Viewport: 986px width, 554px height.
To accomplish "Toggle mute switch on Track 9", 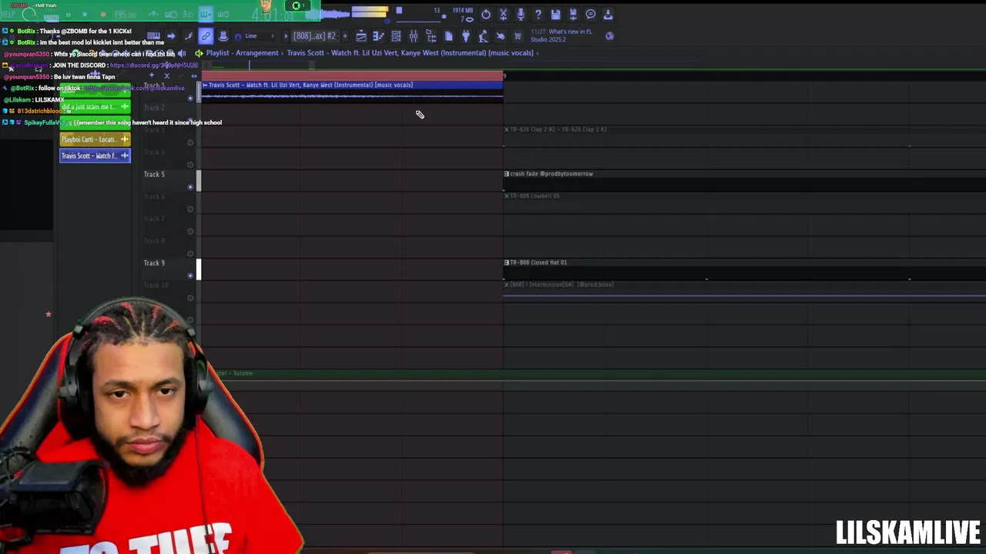I will click(x=190, y=275).
